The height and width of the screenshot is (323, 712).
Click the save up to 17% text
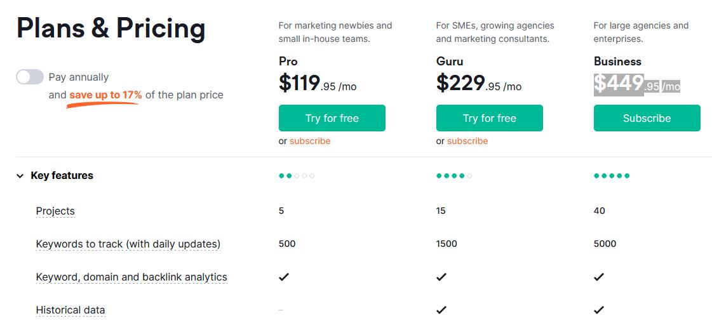click(x=105, y=95)
